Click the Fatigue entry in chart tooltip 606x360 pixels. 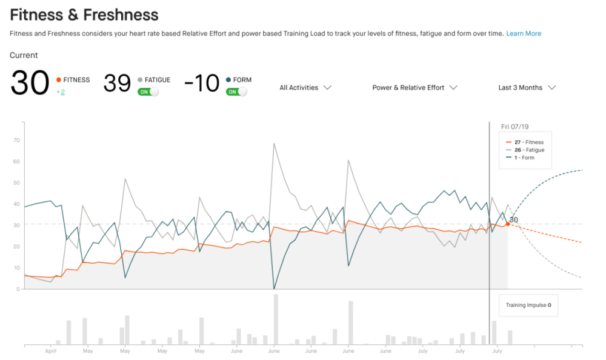[525, 150]
